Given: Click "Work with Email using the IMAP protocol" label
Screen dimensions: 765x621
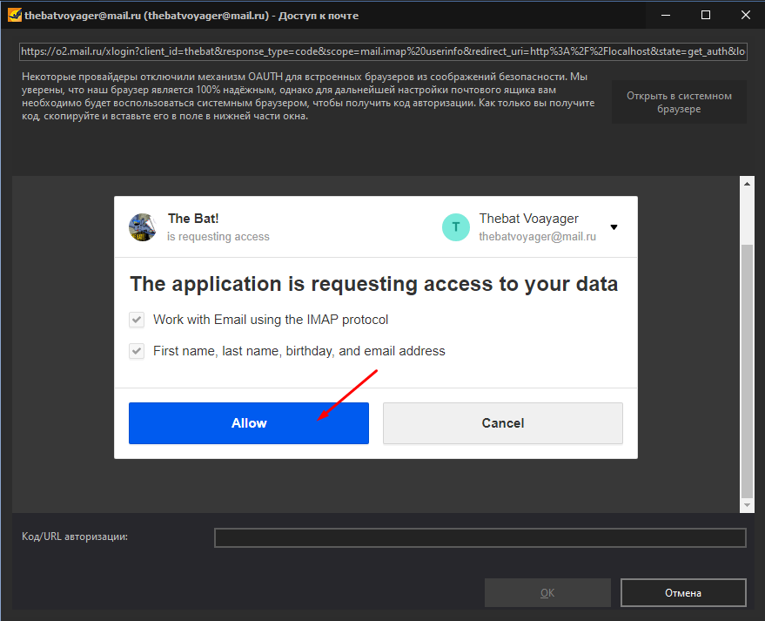Looking at the screenshot, I should coord(271,320).
